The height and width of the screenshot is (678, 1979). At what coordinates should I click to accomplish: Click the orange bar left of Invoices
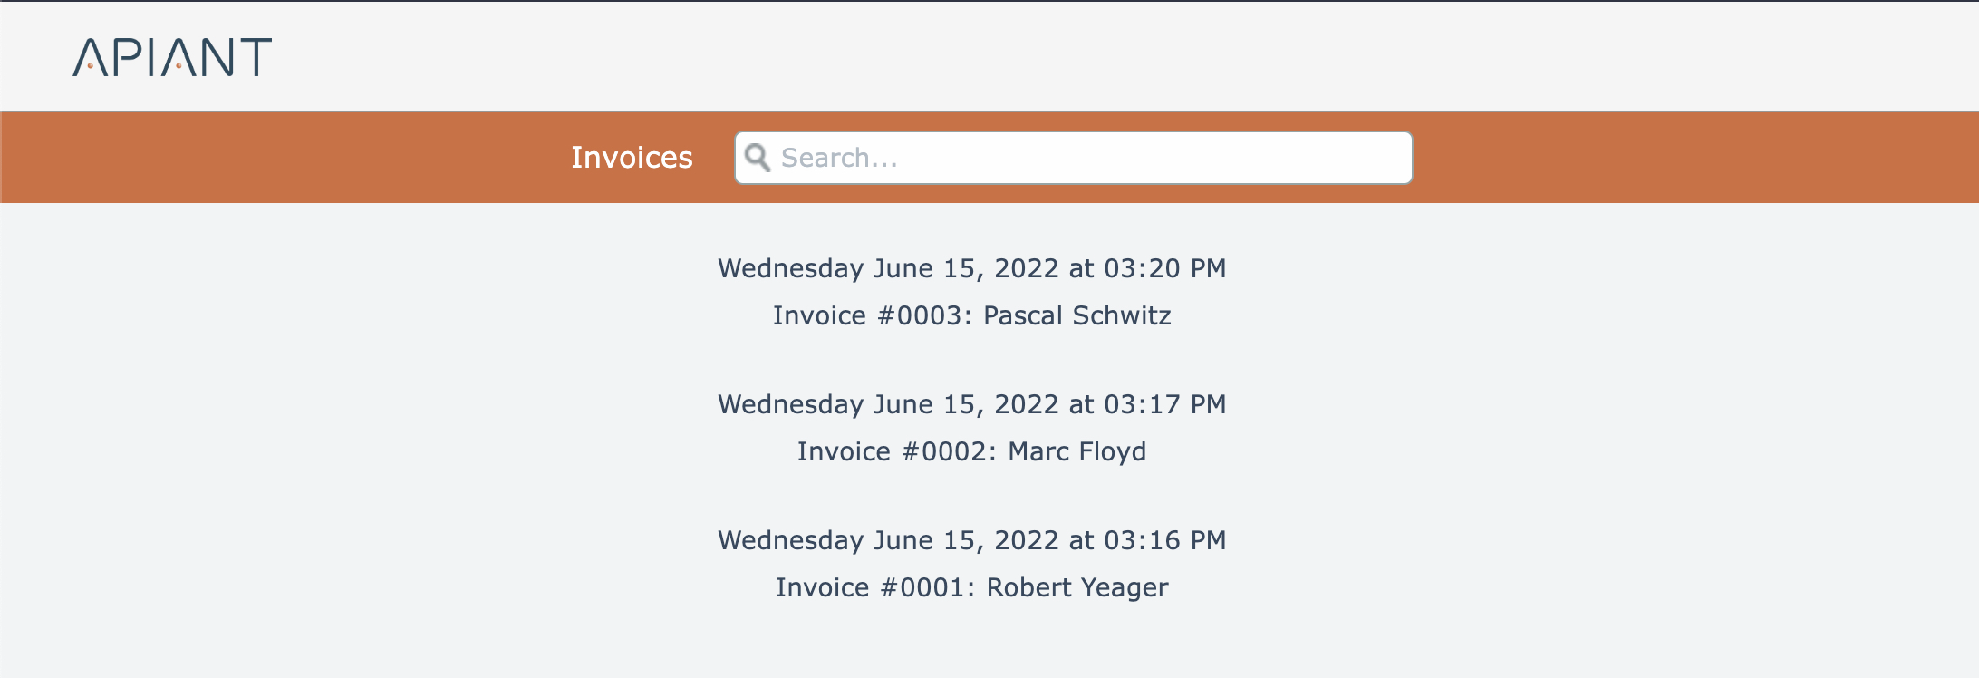(272, 158)
